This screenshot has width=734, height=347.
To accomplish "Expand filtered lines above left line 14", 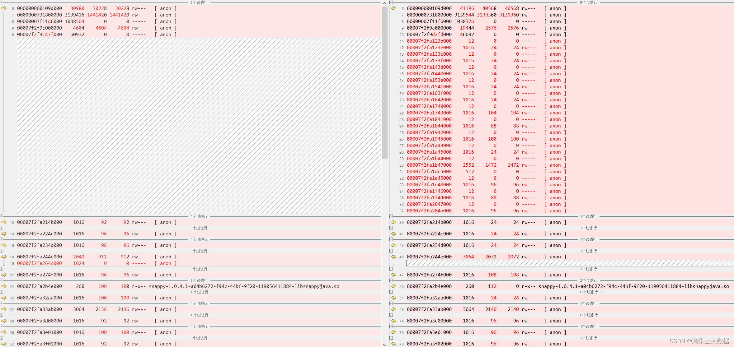I will (2, 228).
